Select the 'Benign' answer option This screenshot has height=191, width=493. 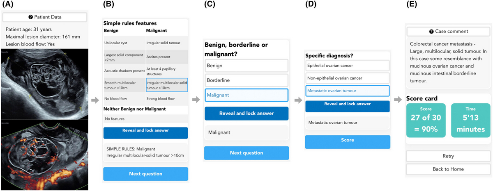[x=246, y=65]
